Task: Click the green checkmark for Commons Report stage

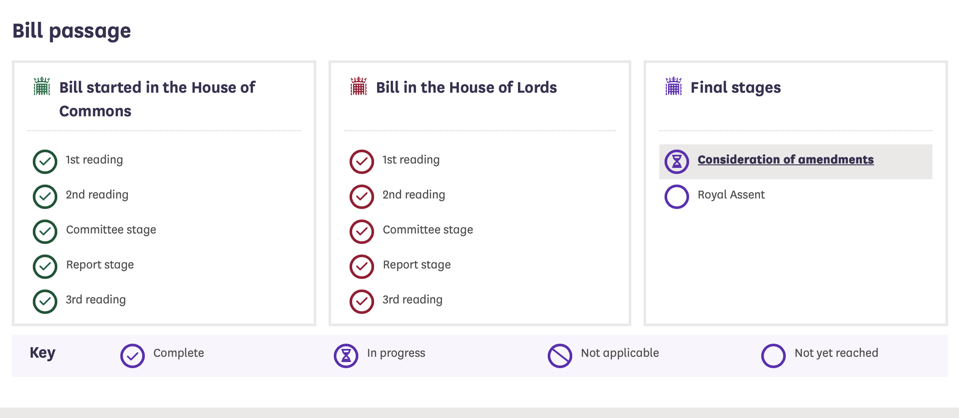Action: (x=45, y=267)
